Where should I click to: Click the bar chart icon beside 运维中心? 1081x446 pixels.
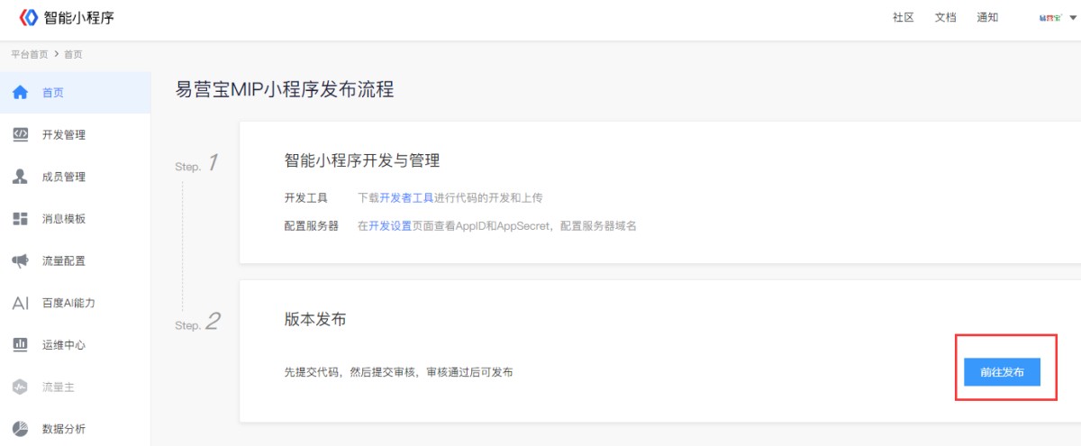point(20,345)
